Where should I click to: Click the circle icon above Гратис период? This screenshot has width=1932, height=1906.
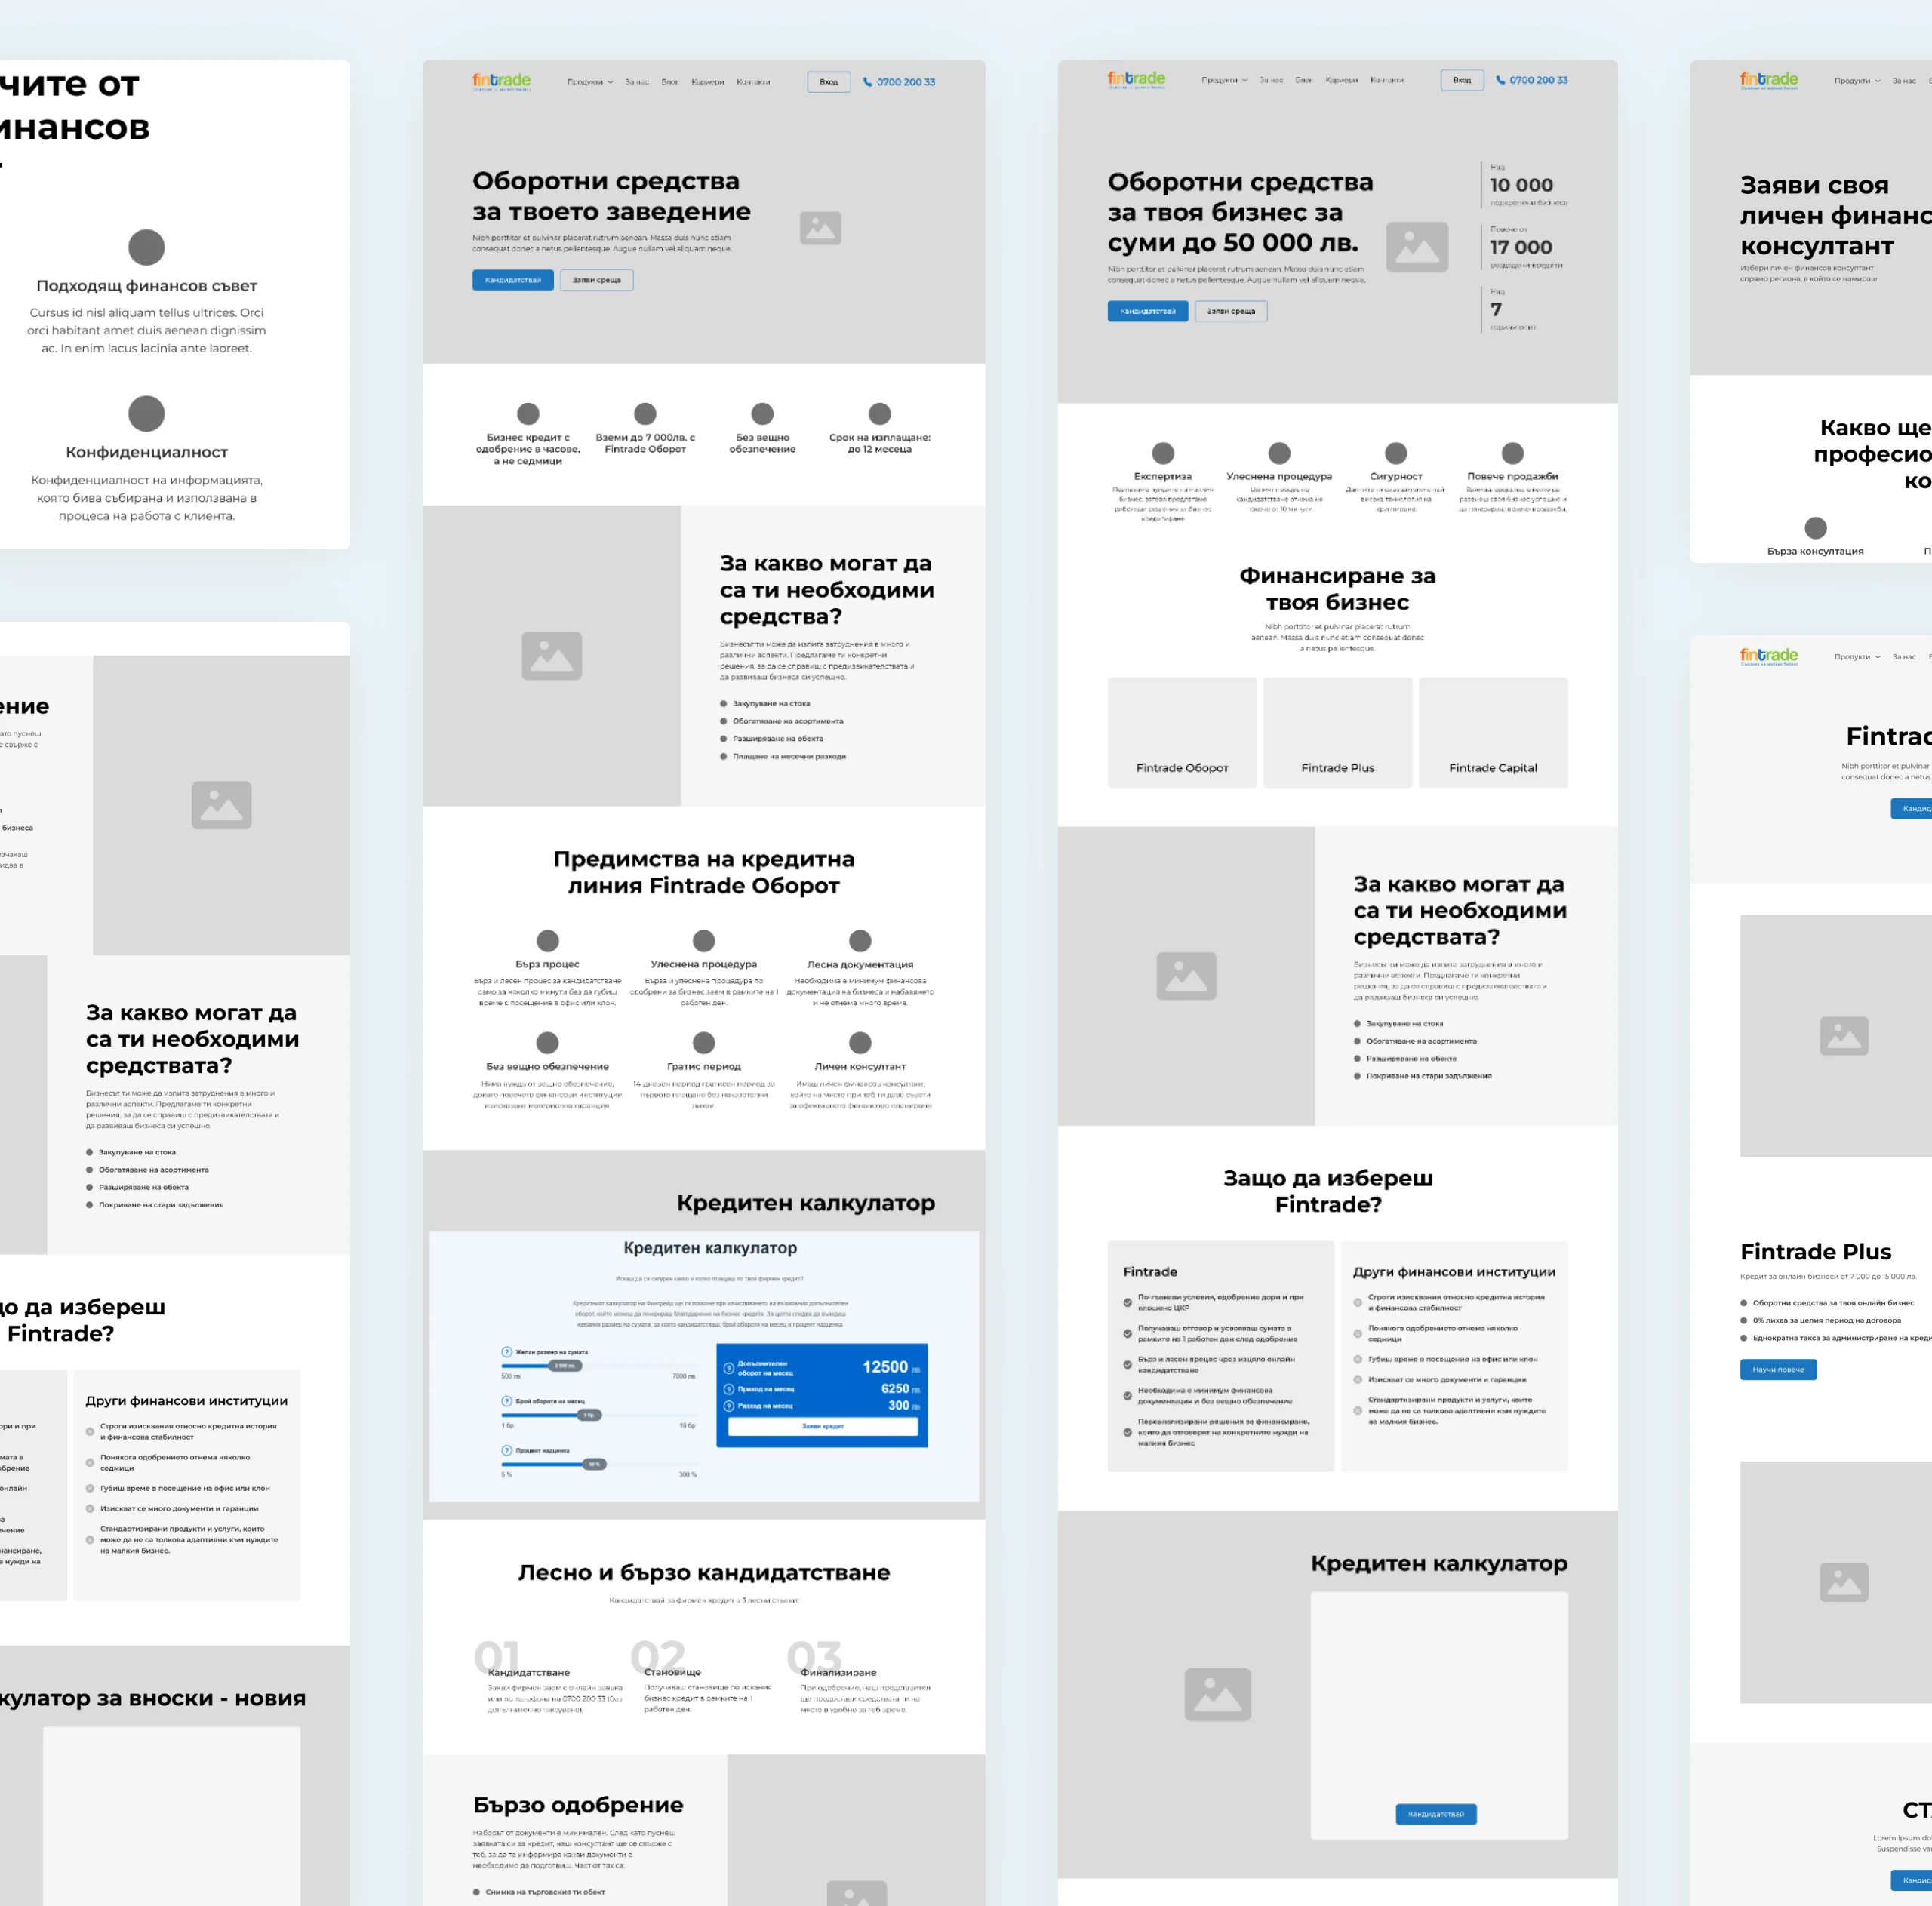point(704,1043)
